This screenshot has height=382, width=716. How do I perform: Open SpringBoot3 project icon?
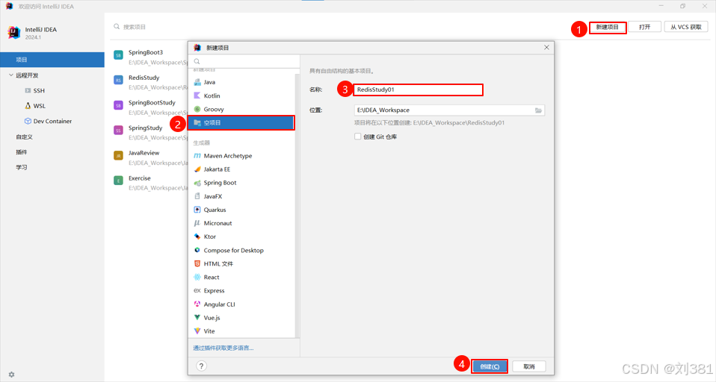(118, 55)
